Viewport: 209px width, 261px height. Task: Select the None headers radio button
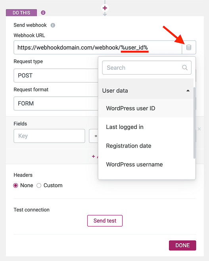pos(15,185)
